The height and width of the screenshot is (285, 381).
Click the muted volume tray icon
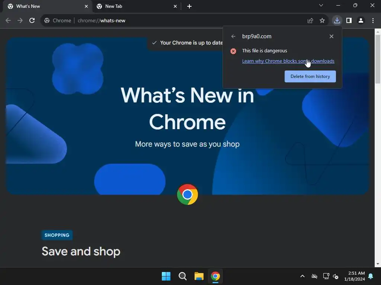[x=336, y=276]
